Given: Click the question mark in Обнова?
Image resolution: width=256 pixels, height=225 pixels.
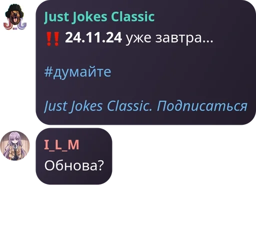Looking at the screenshot, I should pyautogui.click(x=101, y=165).
